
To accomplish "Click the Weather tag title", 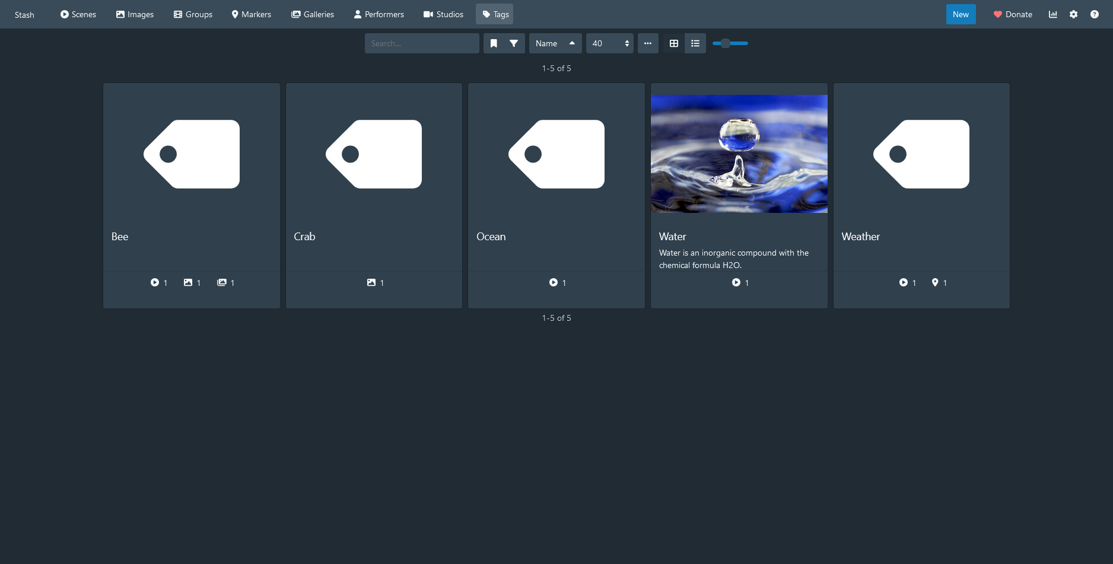I will (x=860, y=237).
